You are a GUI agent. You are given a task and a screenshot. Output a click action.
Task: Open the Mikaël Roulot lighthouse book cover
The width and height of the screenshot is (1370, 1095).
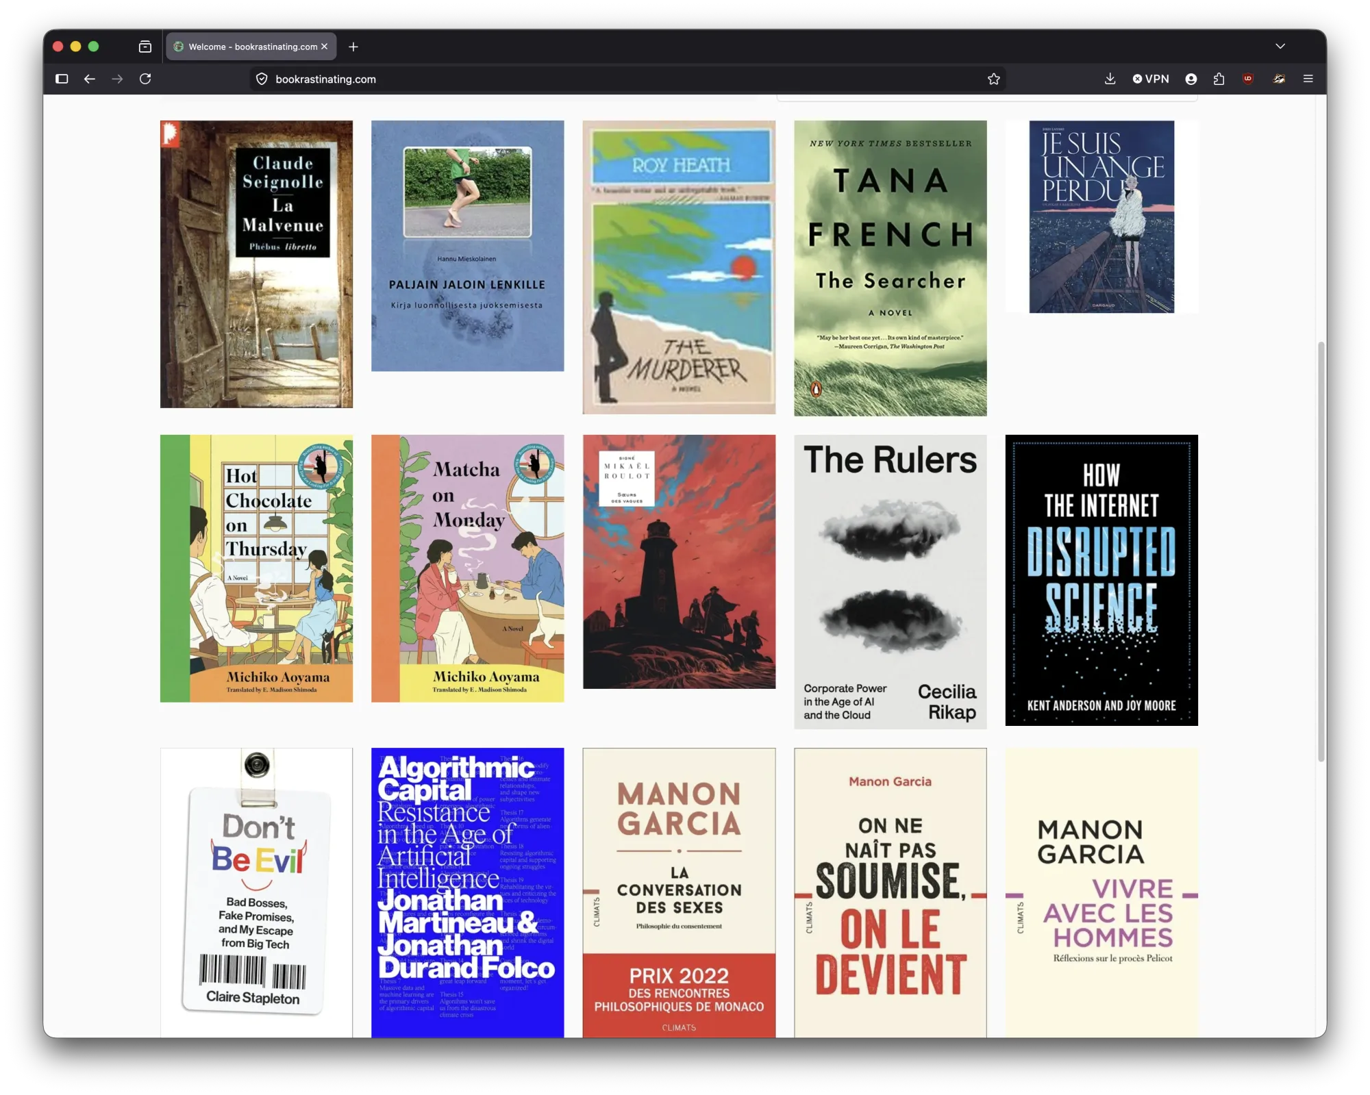[x=679, y=562]
